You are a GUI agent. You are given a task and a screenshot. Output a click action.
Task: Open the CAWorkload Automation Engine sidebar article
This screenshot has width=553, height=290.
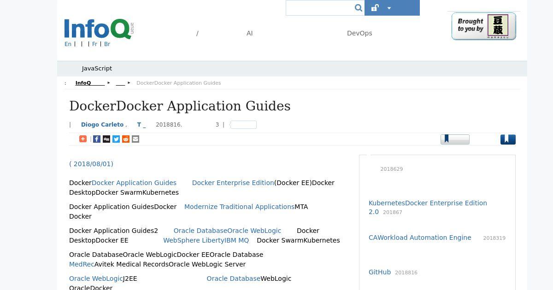click(420, 238)
